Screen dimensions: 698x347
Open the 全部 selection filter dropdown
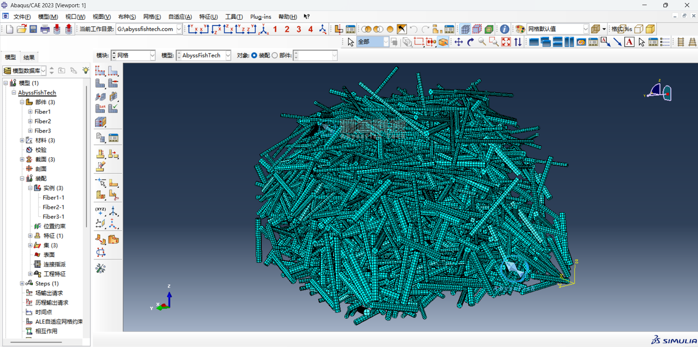pos(386,42)
